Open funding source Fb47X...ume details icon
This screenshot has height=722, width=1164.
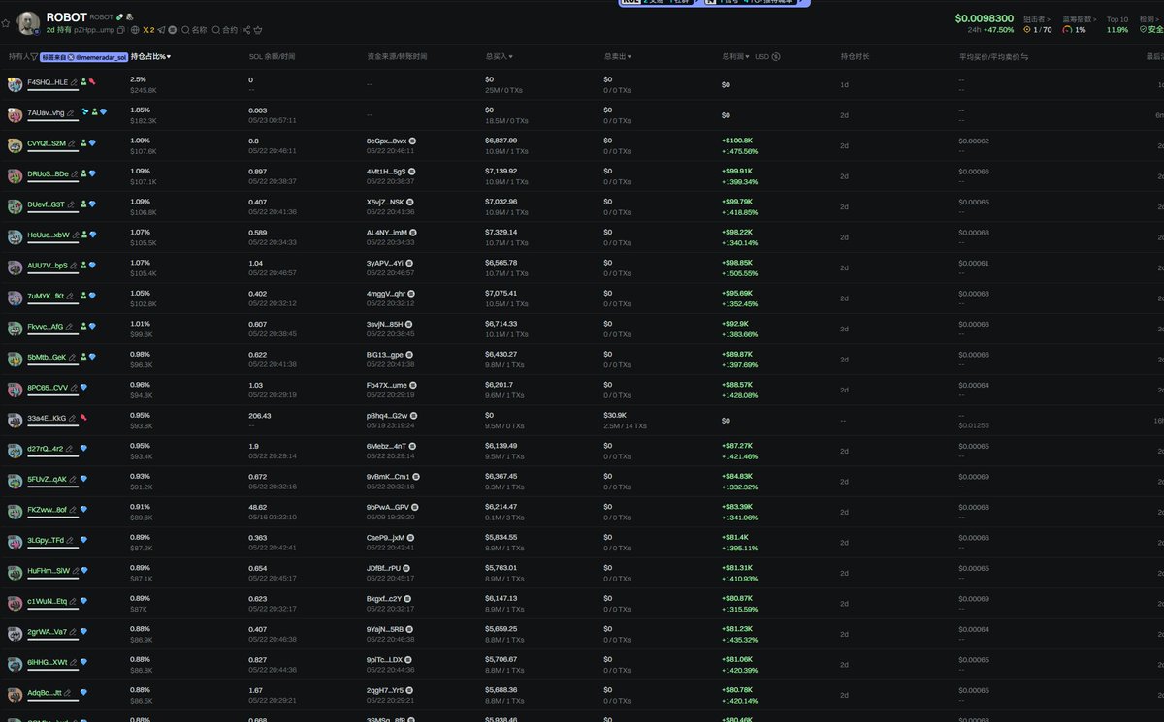pyautogui.click(x=414, y=386)
